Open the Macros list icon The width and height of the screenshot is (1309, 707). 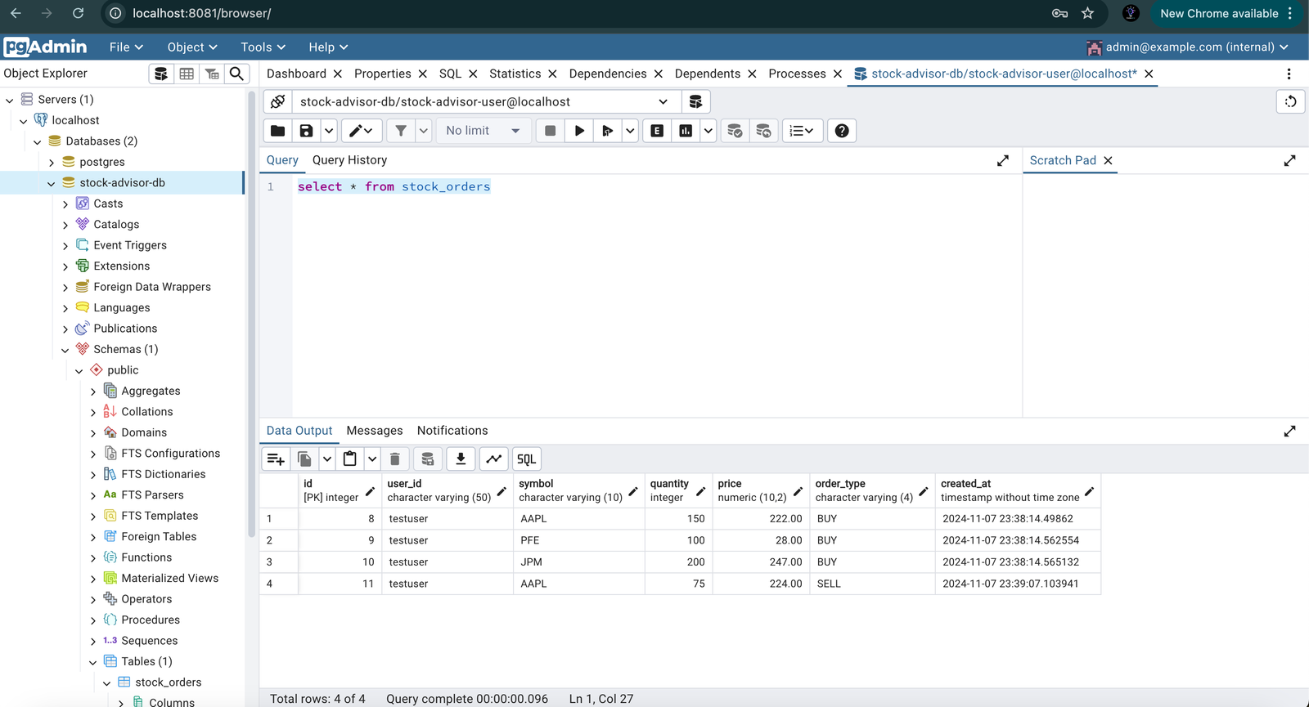tap(802, 131)
